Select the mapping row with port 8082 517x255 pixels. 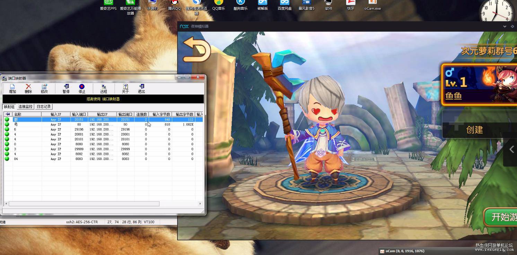pyautogui.click(x=103, y=154)
